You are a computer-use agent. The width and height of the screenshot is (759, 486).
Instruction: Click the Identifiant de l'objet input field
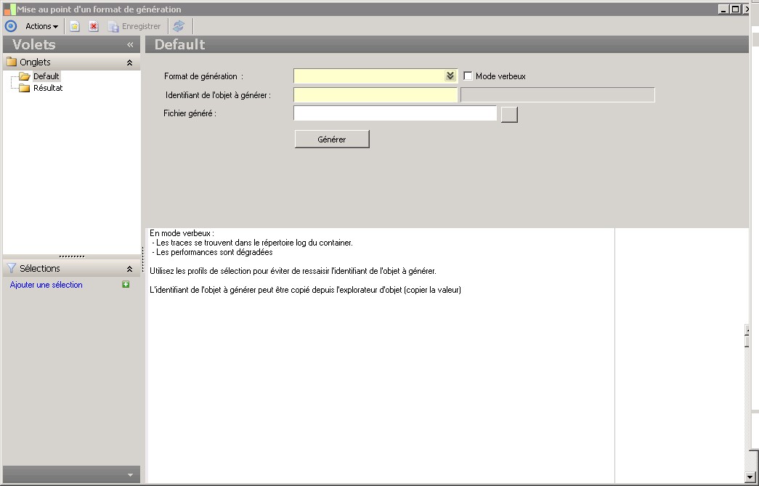coord(376,95)
